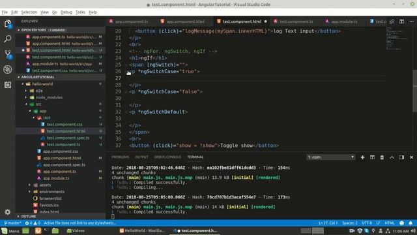This screenshot has width=417, height=235.
Task: Kill the terminal with trash icon
Action: point(382,157)
